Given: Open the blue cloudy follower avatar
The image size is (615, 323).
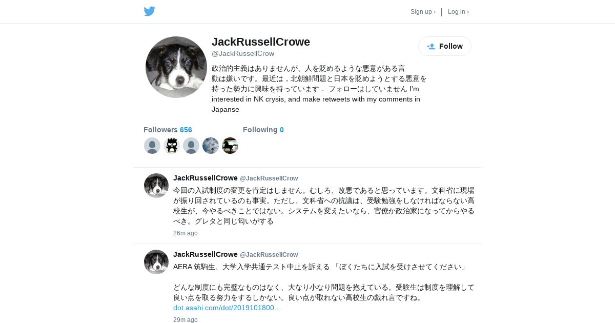Looking at the screenshot, I should 211,146.
